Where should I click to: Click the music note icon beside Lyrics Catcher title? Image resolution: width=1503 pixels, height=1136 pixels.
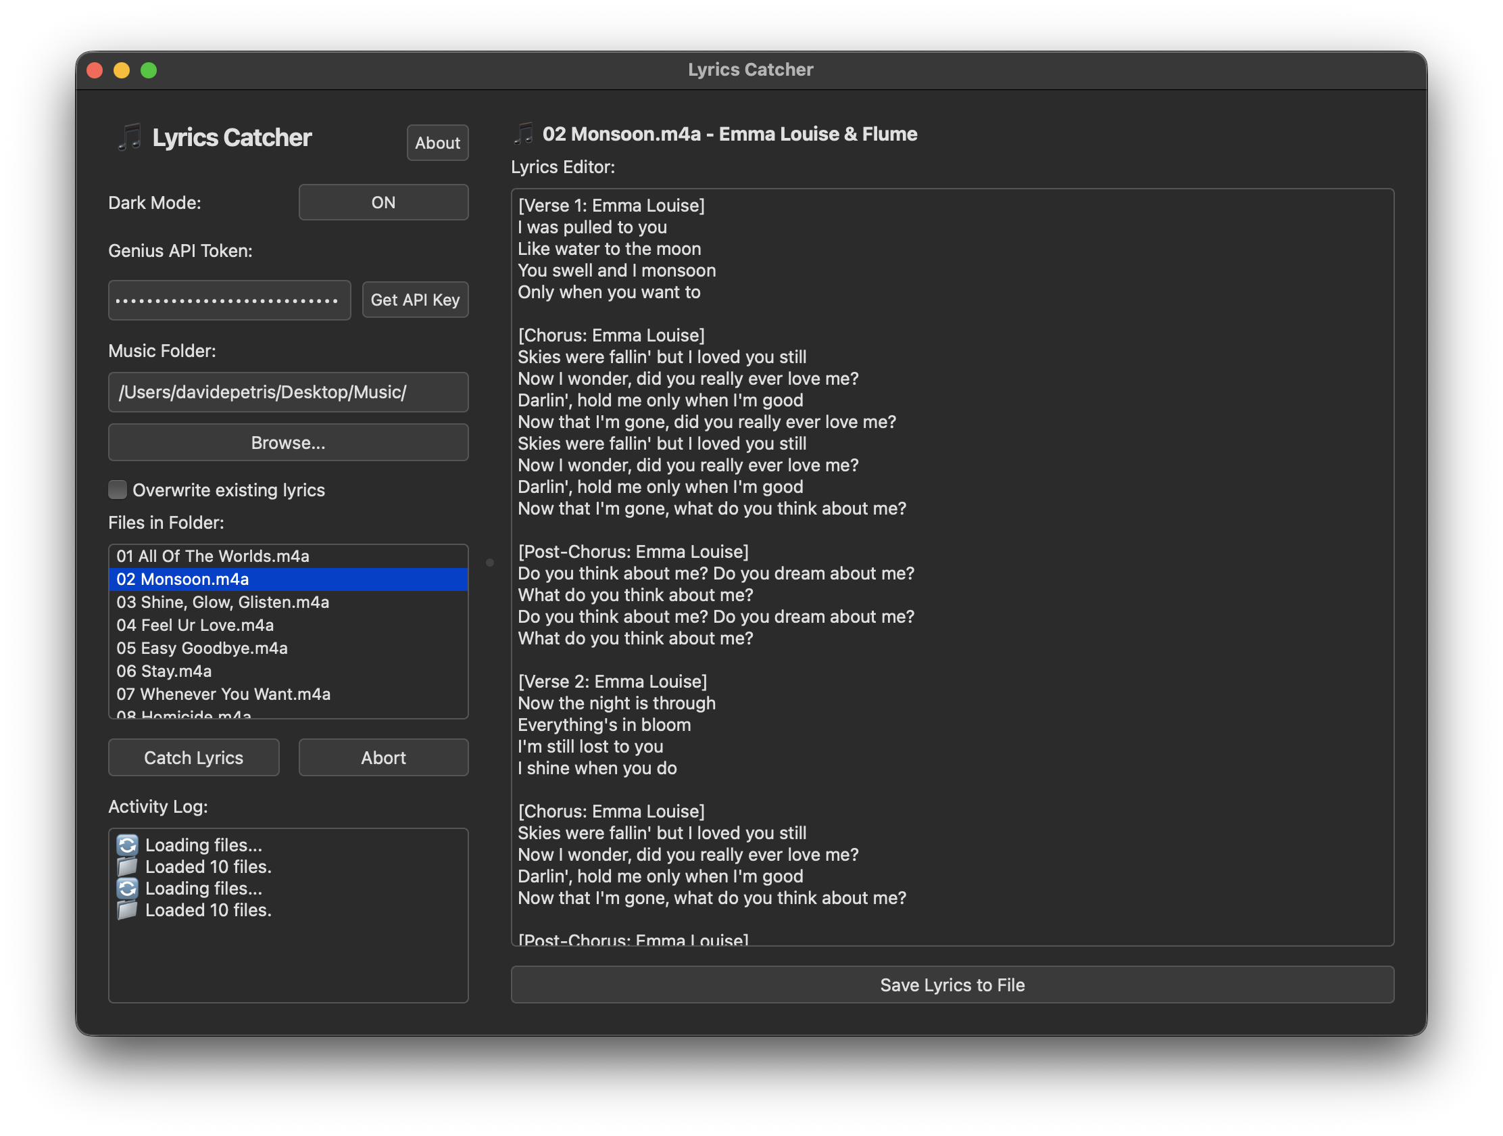click(x=129, y=137)
